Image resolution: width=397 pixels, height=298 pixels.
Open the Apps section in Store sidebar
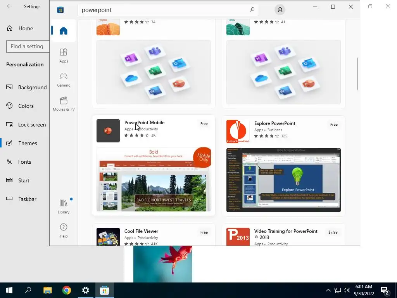[64, 55]
